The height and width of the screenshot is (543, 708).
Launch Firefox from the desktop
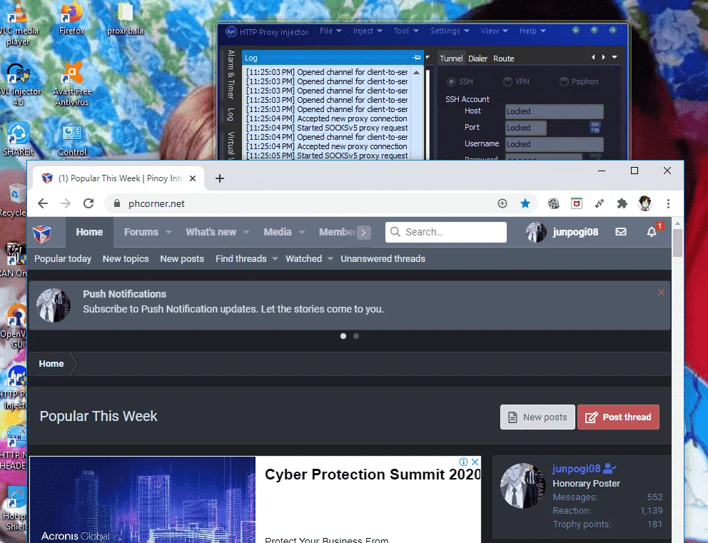click(71, 18)
